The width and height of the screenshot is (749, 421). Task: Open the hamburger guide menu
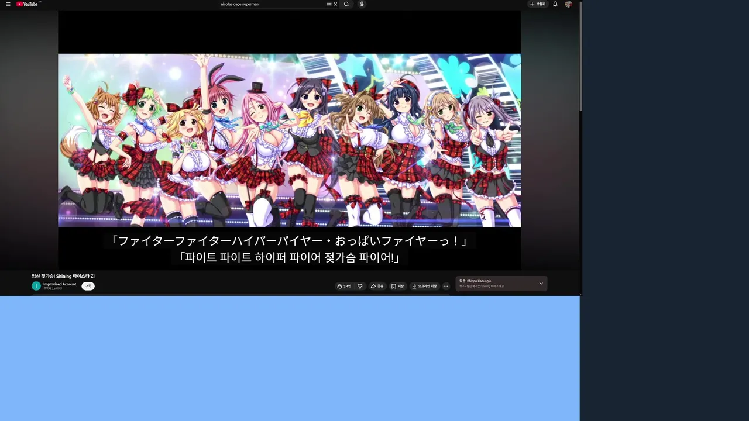(8, 4)
